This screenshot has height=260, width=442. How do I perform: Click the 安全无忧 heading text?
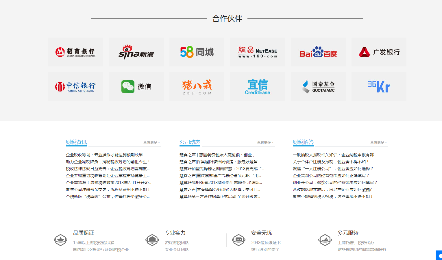(x=262, y=233)
